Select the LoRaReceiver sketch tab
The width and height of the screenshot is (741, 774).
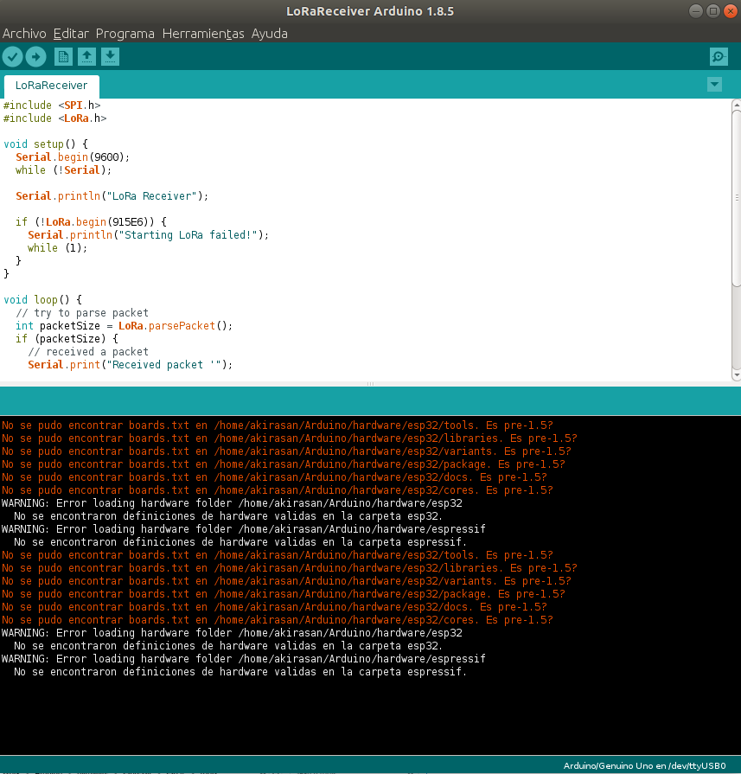click(x=51, y=86)
